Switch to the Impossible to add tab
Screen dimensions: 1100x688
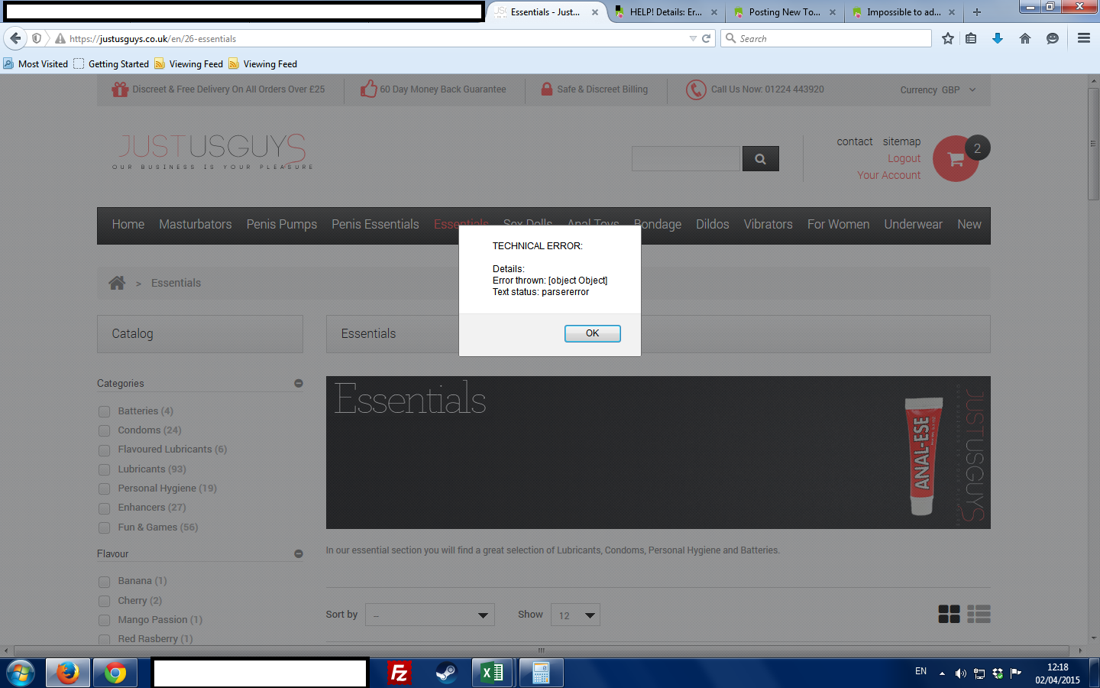coord(904,12)
